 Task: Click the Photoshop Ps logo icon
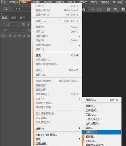pyautogui.click(x=3, y=2)
